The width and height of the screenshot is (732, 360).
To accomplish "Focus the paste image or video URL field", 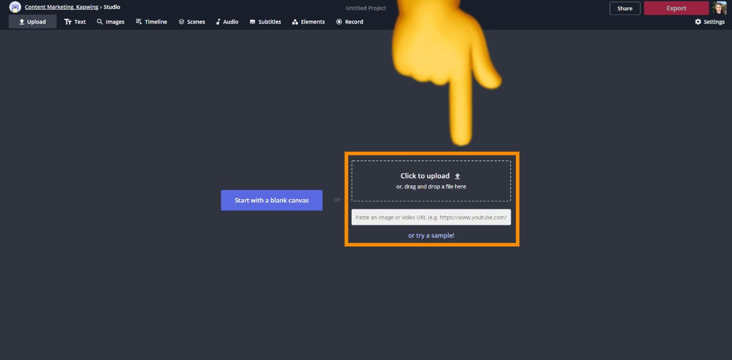I will [x=431, y=217].
